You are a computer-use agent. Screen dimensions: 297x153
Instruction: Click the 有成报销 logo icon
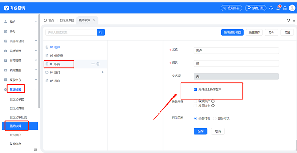(x=6, y=8)
